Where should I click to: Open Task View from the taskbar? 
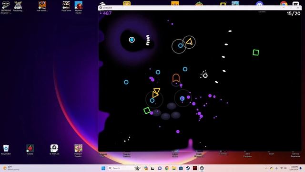tap(152, 168)
